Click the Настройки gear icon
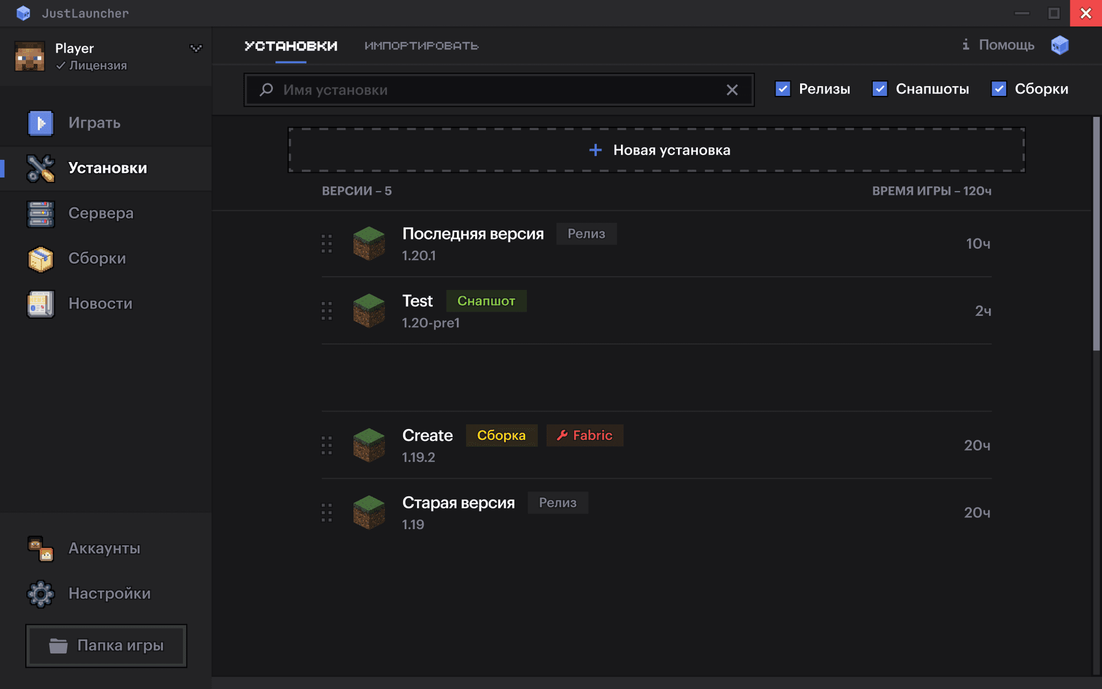 click(x=40, y=594)
